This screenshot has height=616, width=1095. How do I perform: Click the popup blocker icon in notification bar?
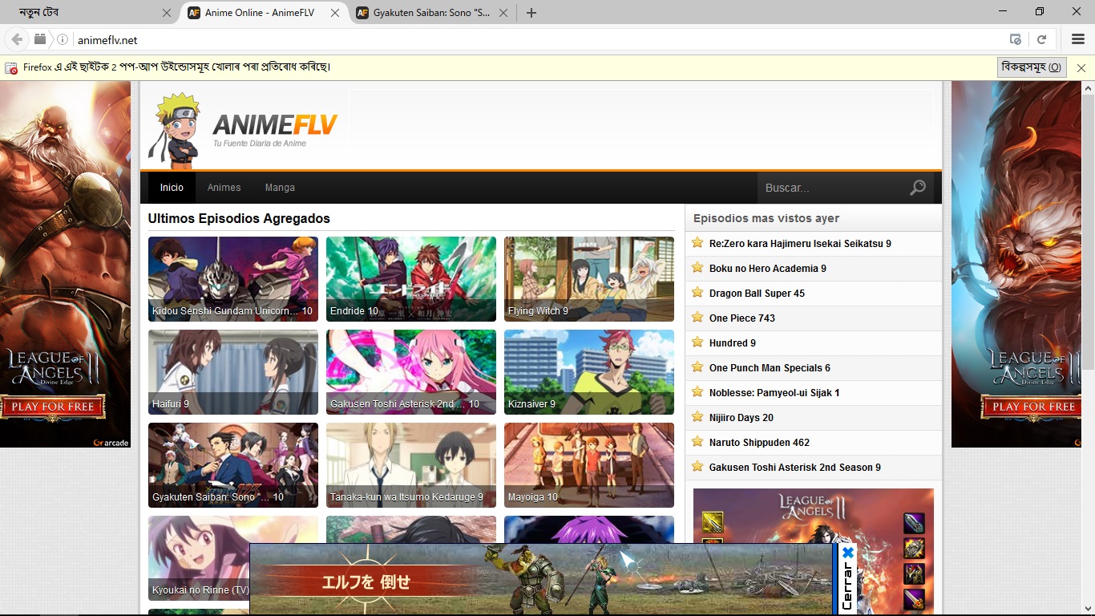tap(11, 68)
